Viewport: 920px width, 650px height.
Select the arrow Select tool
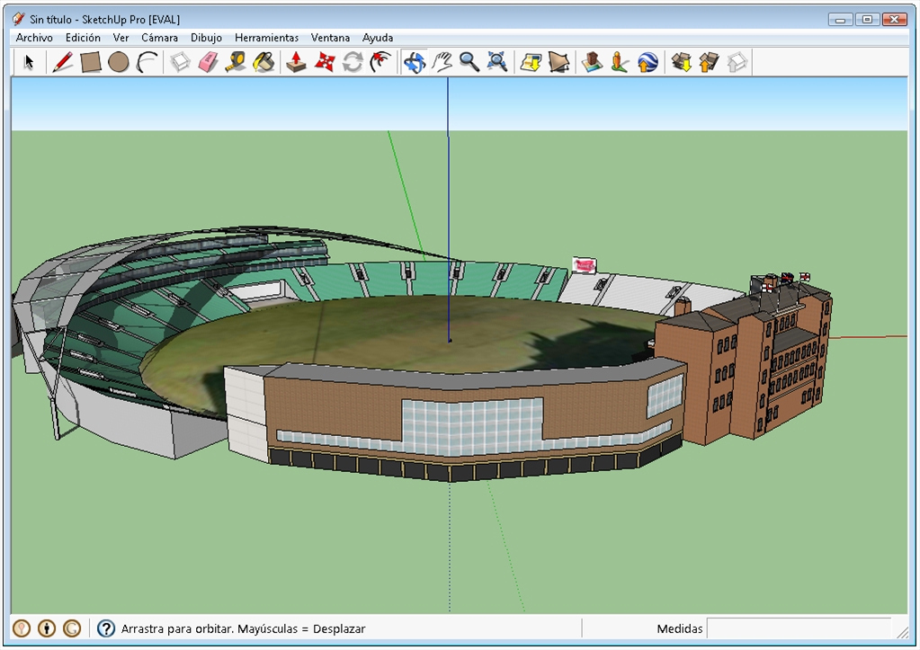[x=29, y=62]
